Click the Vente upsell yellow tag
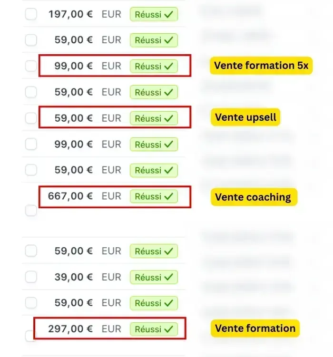This screenshot has height=357, width=333. (245, 117)
